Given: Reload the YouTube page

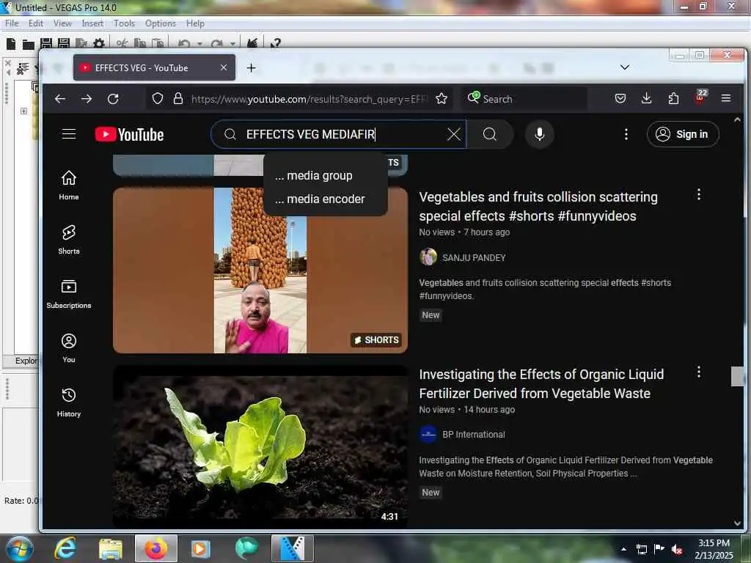Looking at the screenshot, I should click(x=113, y=99).
